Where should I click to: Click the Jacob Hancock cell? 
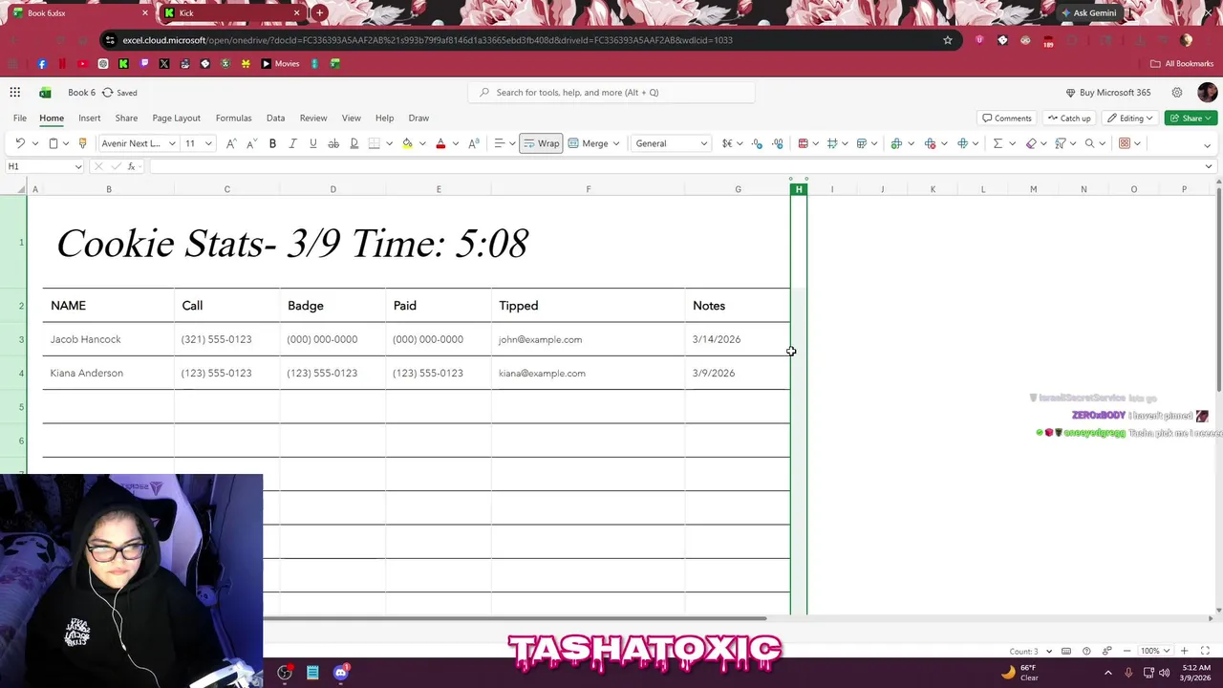(x=108, y=339)
